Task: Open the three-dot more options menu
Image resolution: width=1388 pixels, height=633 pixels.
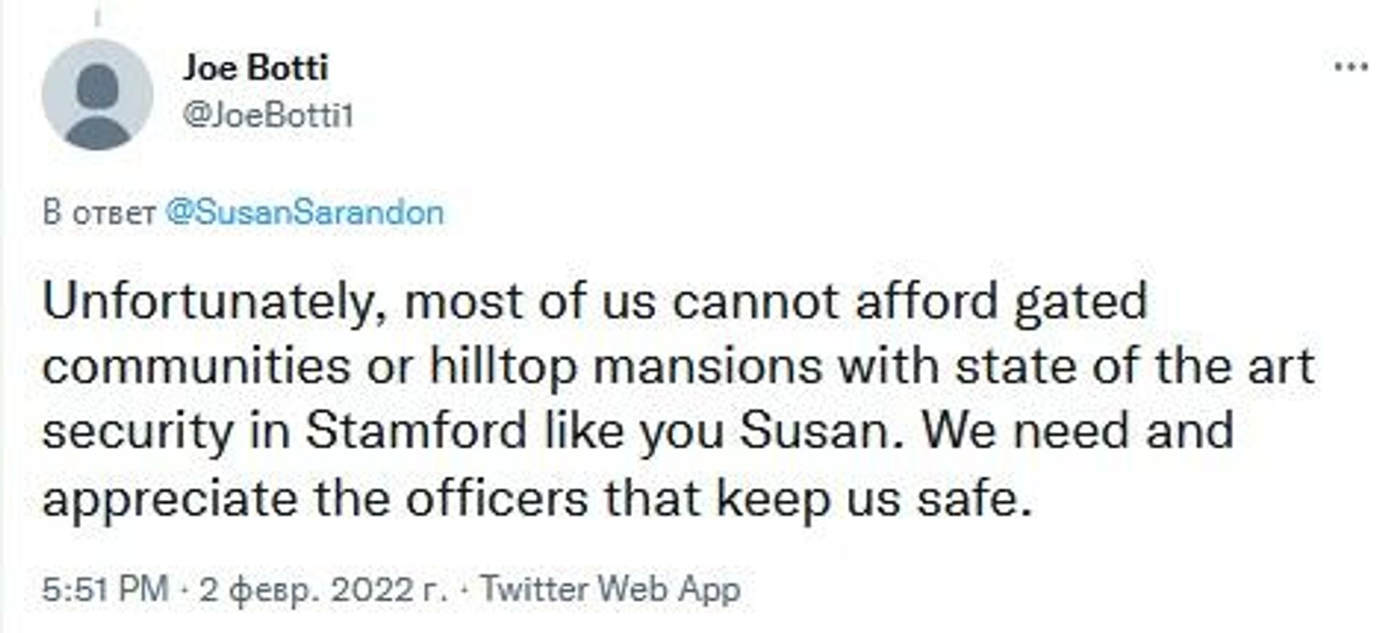Action: point(1350,67)
